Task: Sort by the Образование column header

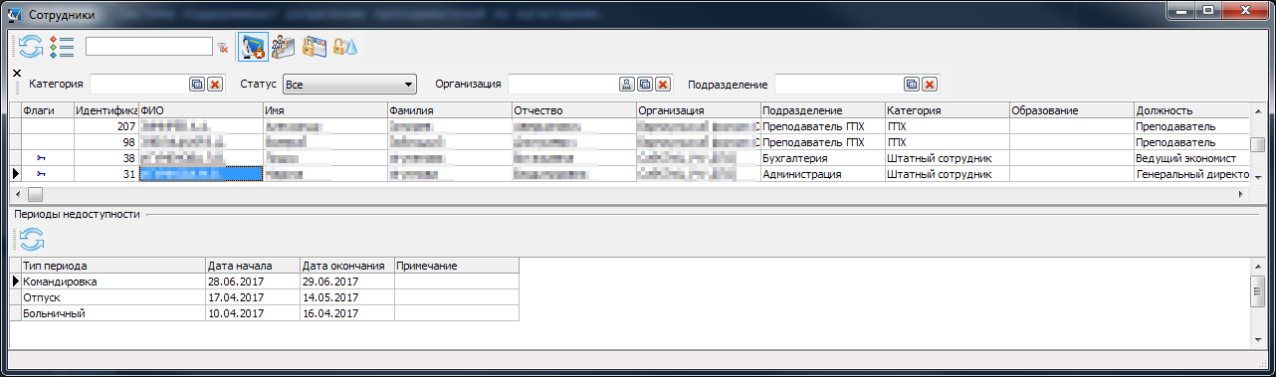Action: [1071, 110]
